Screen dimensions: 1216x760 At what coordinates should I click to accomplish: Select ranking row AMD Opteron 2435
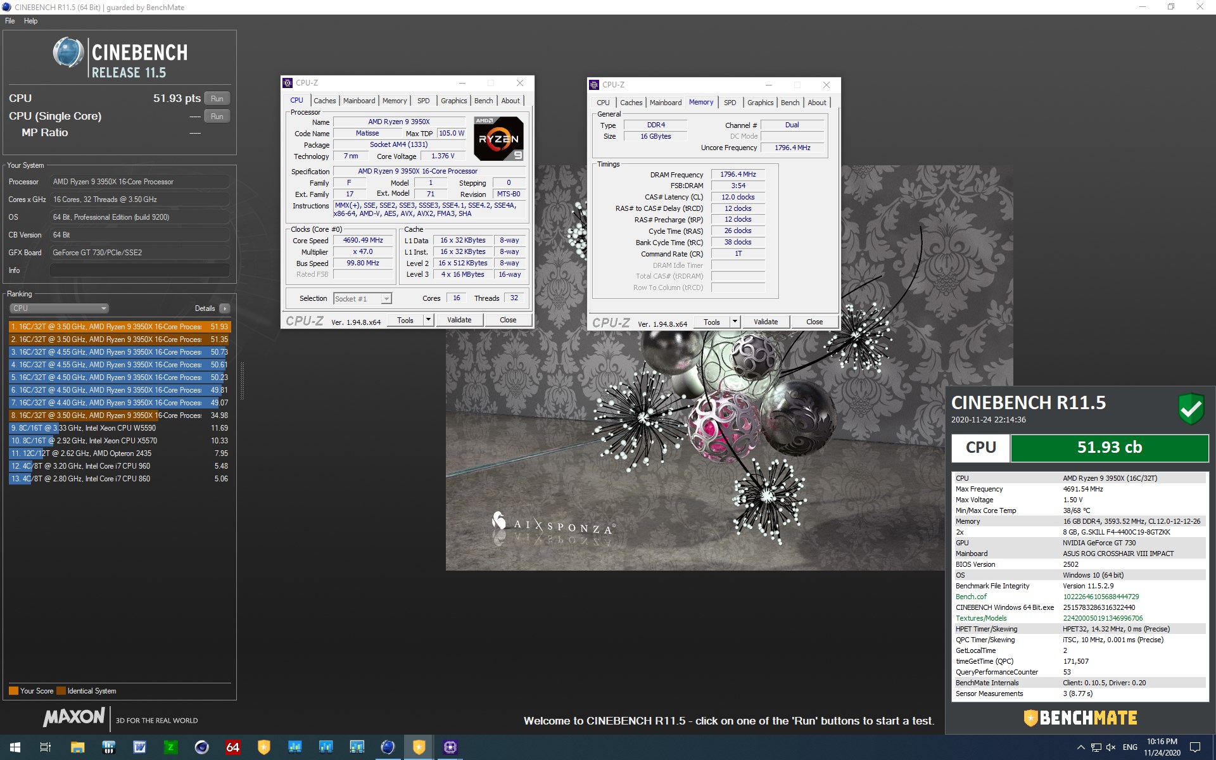click(x=120, y=453)
